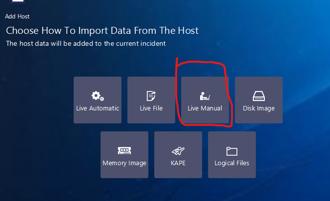This screenshot has height=201, width=330.
Task: Click the KAPE superhero icon
Action: pos(178,151)
